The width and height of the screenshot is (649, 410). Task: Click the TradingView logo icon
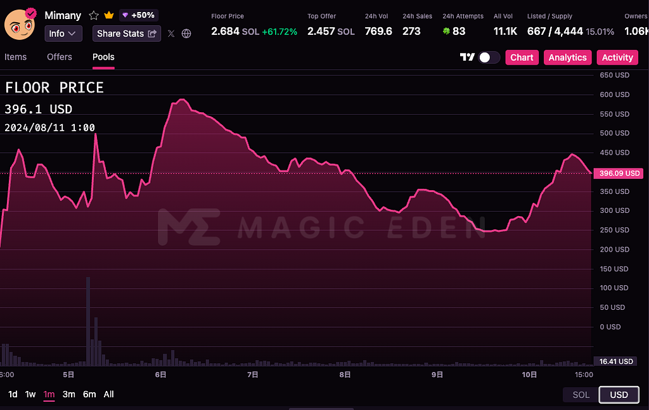(x=467, y=57)
